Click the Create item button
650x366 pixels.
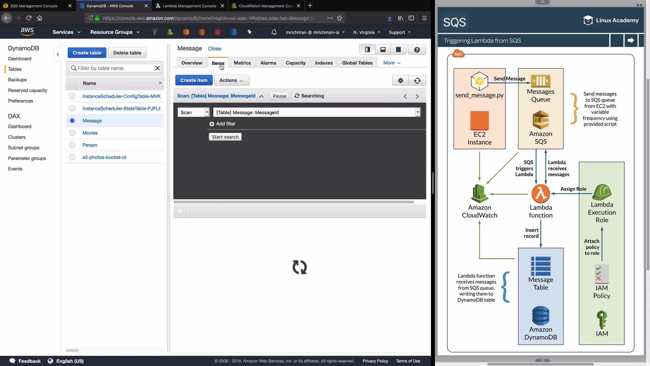point(194,80)
